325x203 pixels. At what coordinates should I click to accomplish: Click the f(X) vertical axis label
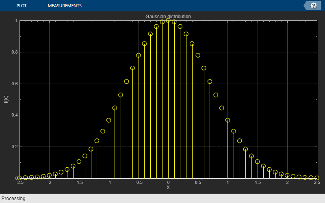coord(6,99)
